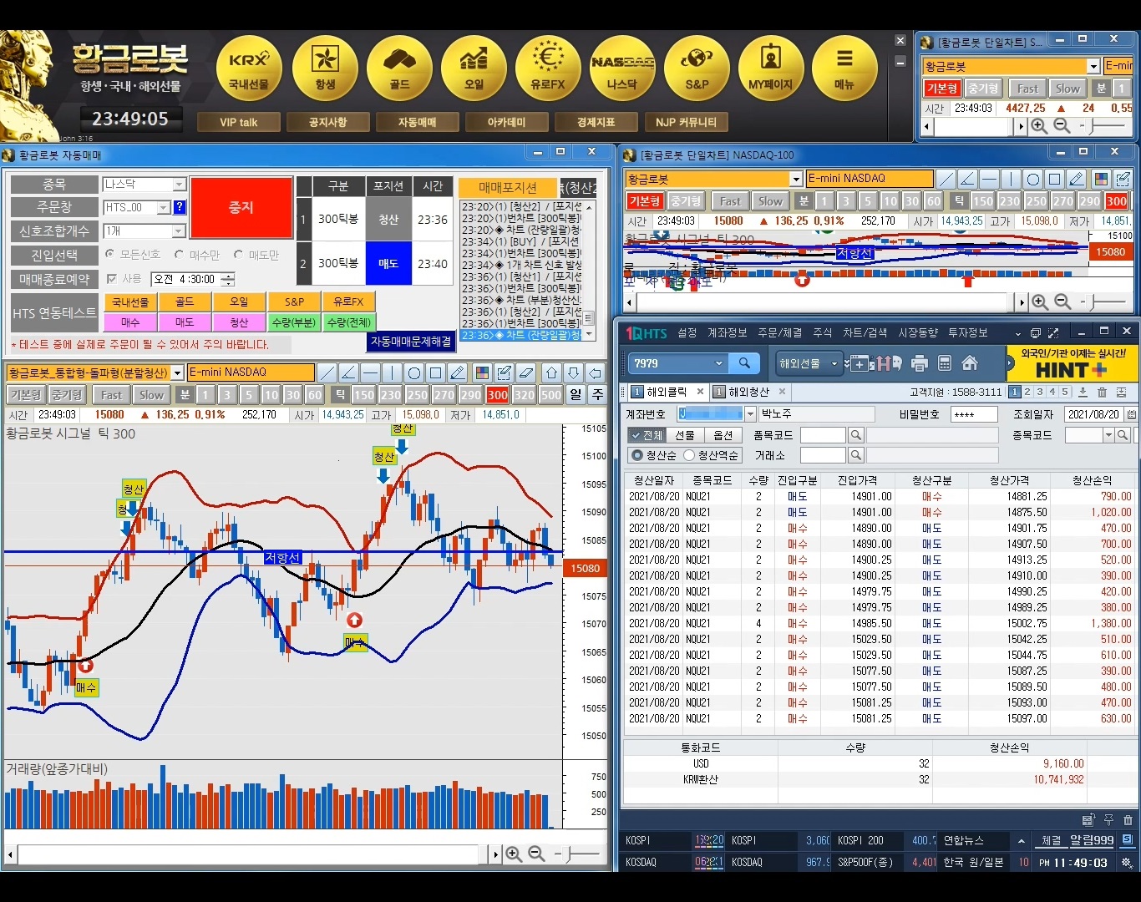Screen dimensions: 1141x902
Task: Click the left arrow icon in main chart toolbar
Action: 595,372
